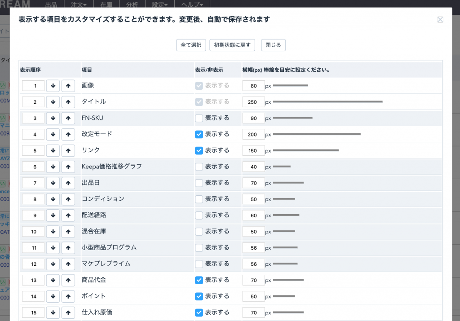Move Keepa価格推移グラフ row down
Screen dimensions: 460x321
pyautogui.click(x=53, y=167)
